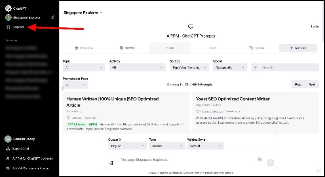Viewport: 325px width, 177px height.
Task: Open Human Written SEO Optimized Article prompt
Action: click(x=112, y=102)
